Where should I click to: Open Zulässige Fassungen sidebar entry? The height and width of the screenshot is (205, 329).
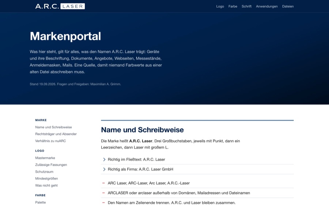click(51, 165)
